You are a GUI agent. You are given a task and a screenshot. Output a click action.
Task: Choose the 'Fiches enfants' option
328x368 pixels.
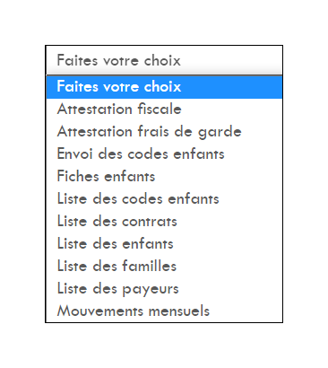pos(164,177)
